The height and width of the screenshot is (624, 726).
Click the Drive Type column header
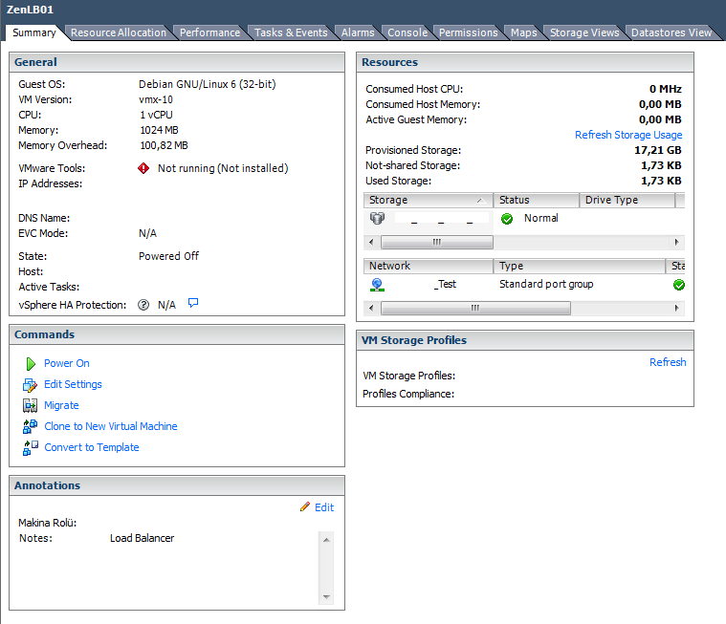[x=627, y=201]
